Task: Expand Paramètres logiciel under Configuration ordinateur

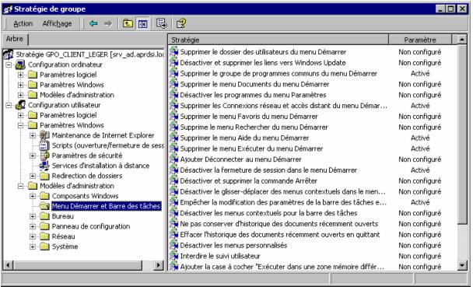Action: click(21, 75)
